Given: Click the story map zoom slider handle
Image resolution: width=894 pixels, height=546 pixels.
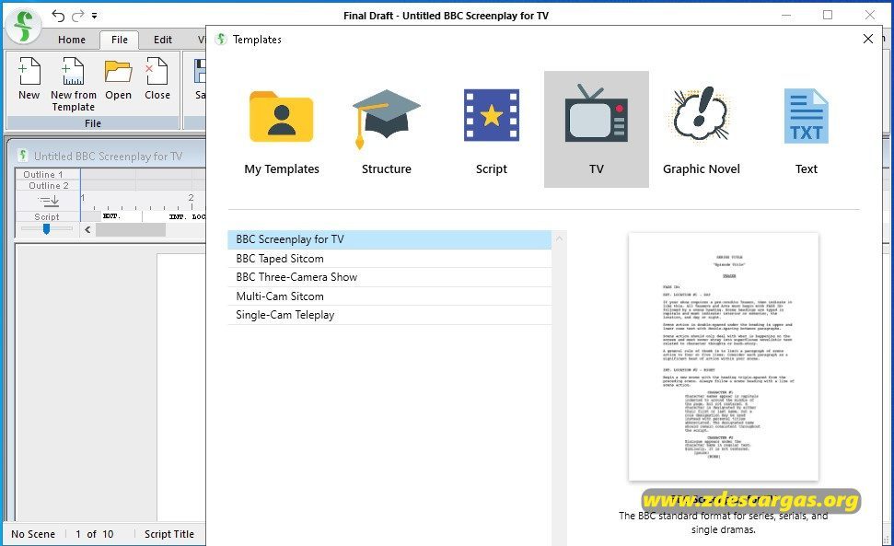Looking at the screenshot, I should point(46,228).
